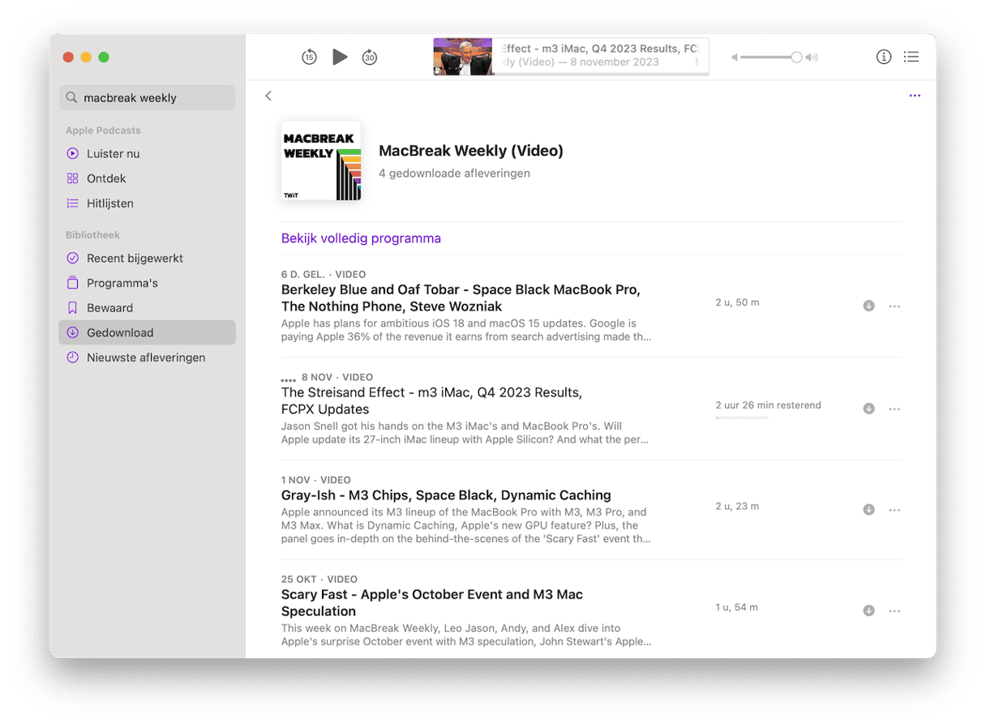Show the playback queue list
This screenshot has width=986, height=724.
click(911, 57)
